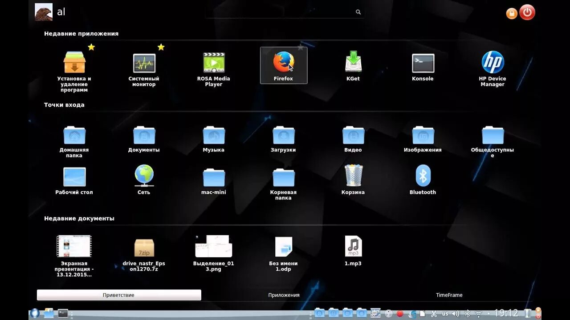Switch to the Приложения tab

284,295
